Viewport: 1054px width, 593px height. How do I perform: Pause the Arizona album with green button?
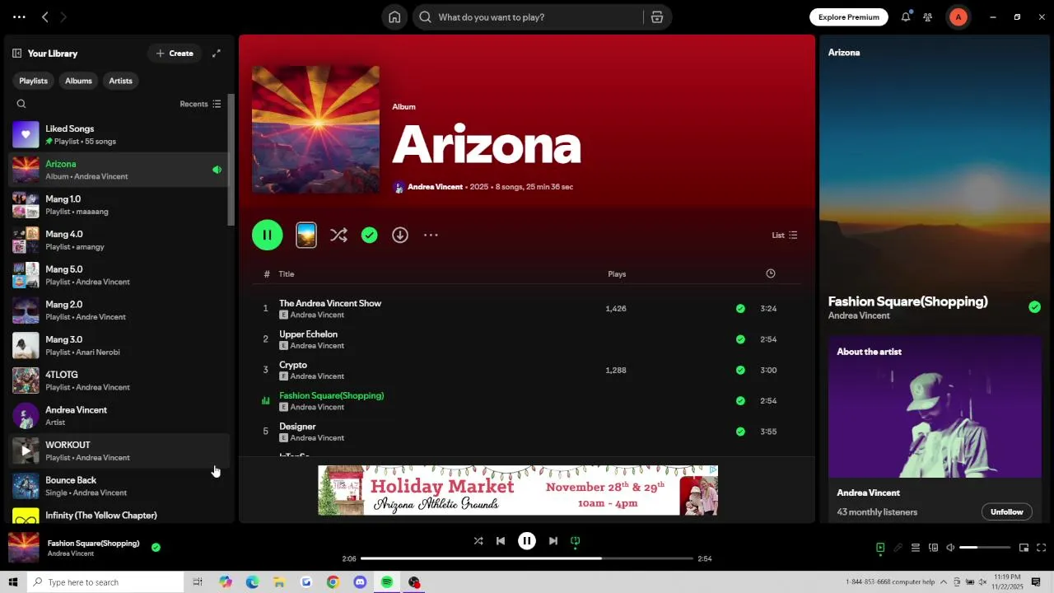(268, 236)
